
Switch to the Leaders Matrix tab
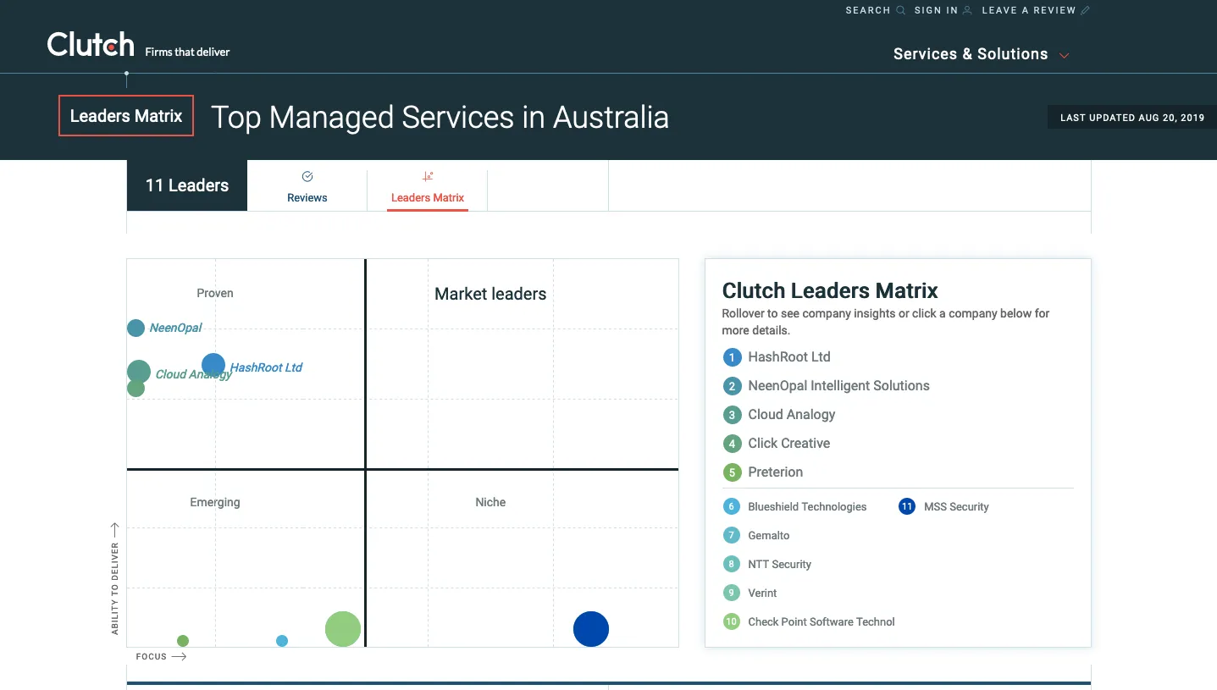[428, 197]
